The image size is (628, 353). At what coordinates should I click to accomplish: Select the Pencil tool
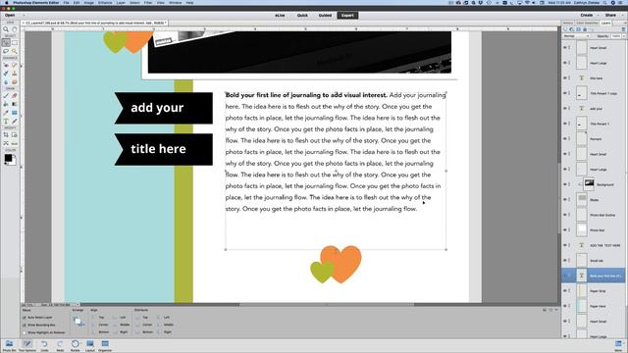pyautogui.click(x=15, y=122)
